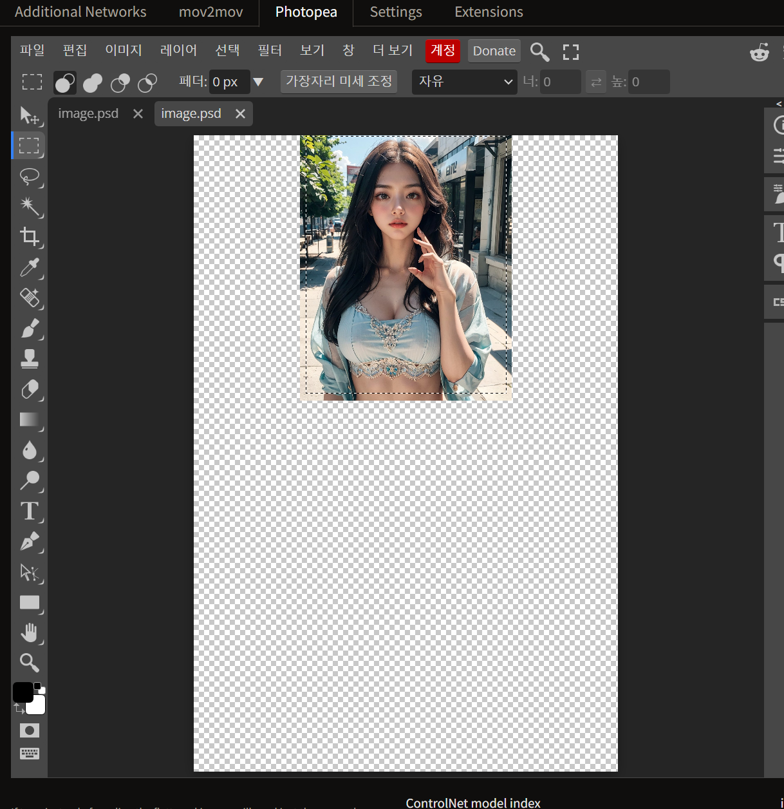784x809 pixels.
Task: Select the Crop tool
Action: 30,237
